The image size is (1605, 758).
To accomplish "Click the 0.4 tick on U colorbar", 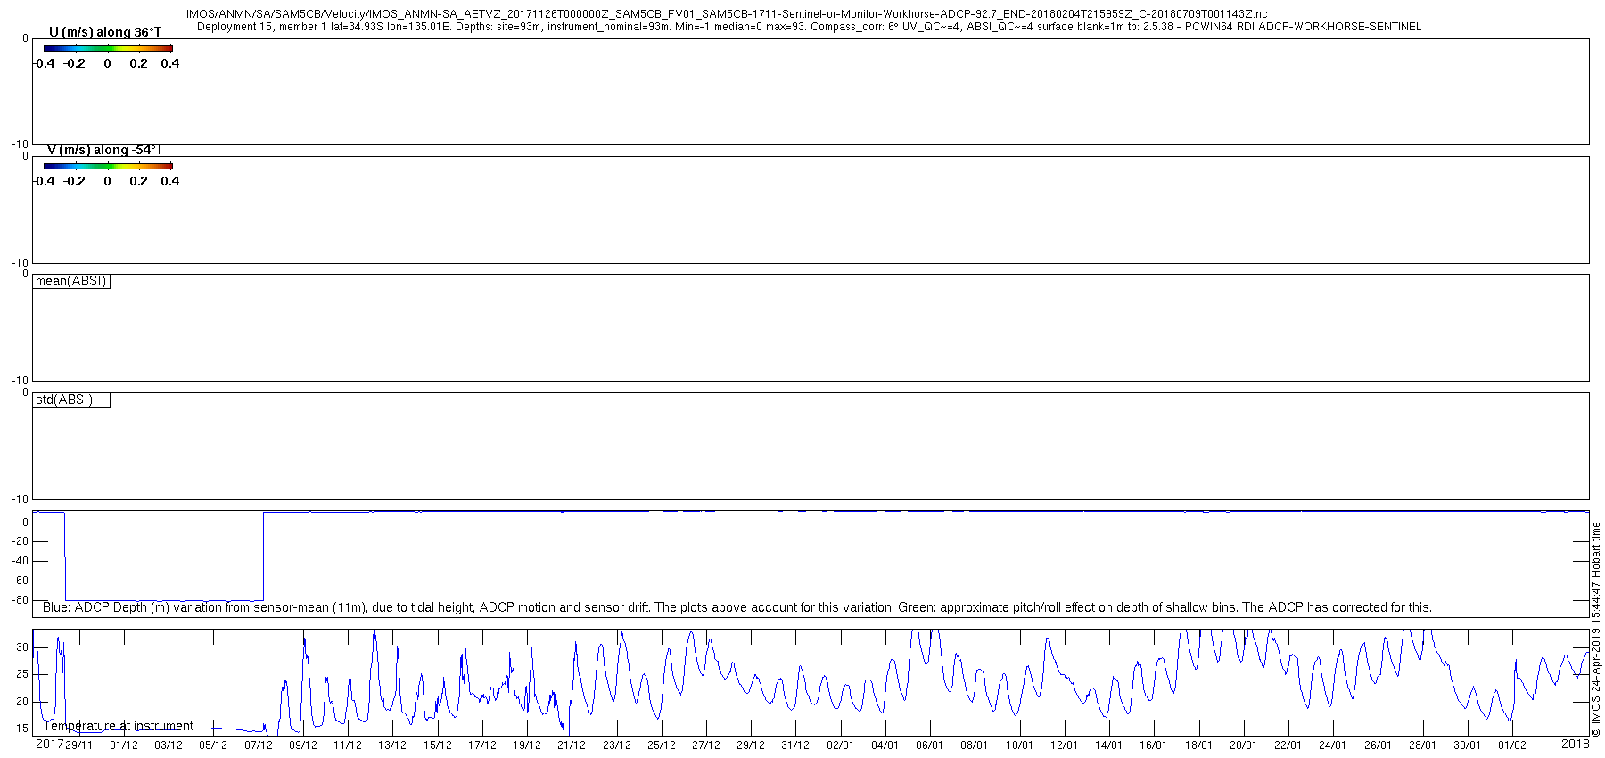I will tap(170, 63).
